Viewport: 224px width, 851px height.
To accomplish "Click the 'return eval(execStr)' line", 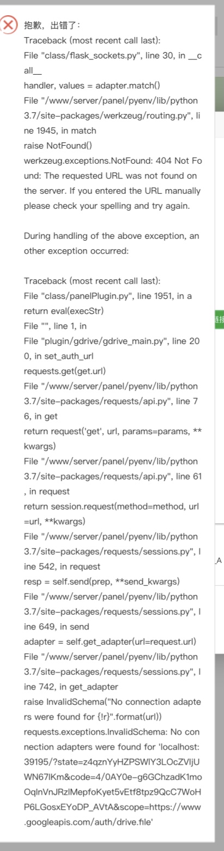I will pyautogui.click(x=64, y=311).
